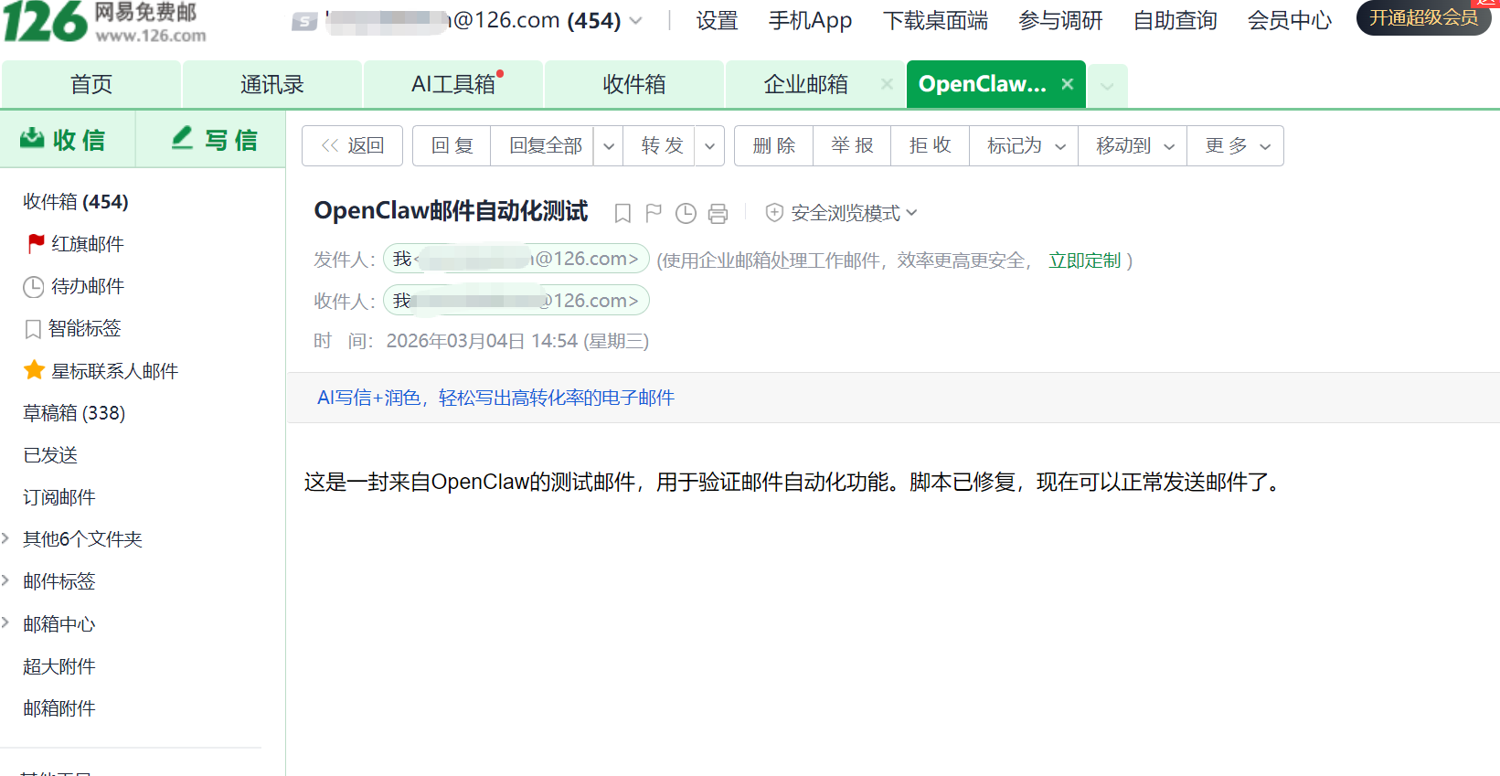This screenshot has height=776, width=1500.
Task: Open 收件箱 (454) in the sidebar
Action: tap(76, 202)
